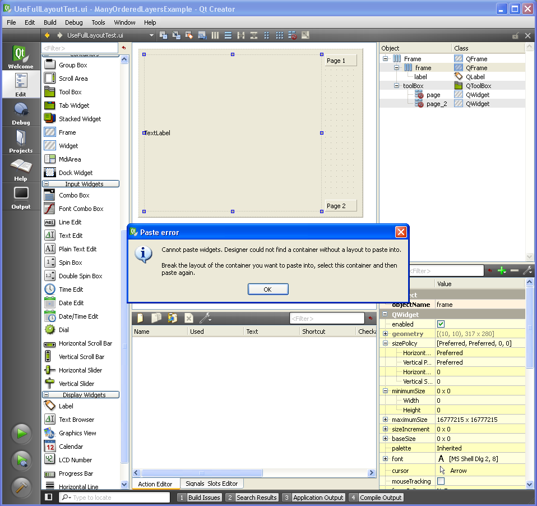Click the Break Layout toolbar icon
Image resolution: width=537 pixels, height=506 pixels.
pos(293,35)
